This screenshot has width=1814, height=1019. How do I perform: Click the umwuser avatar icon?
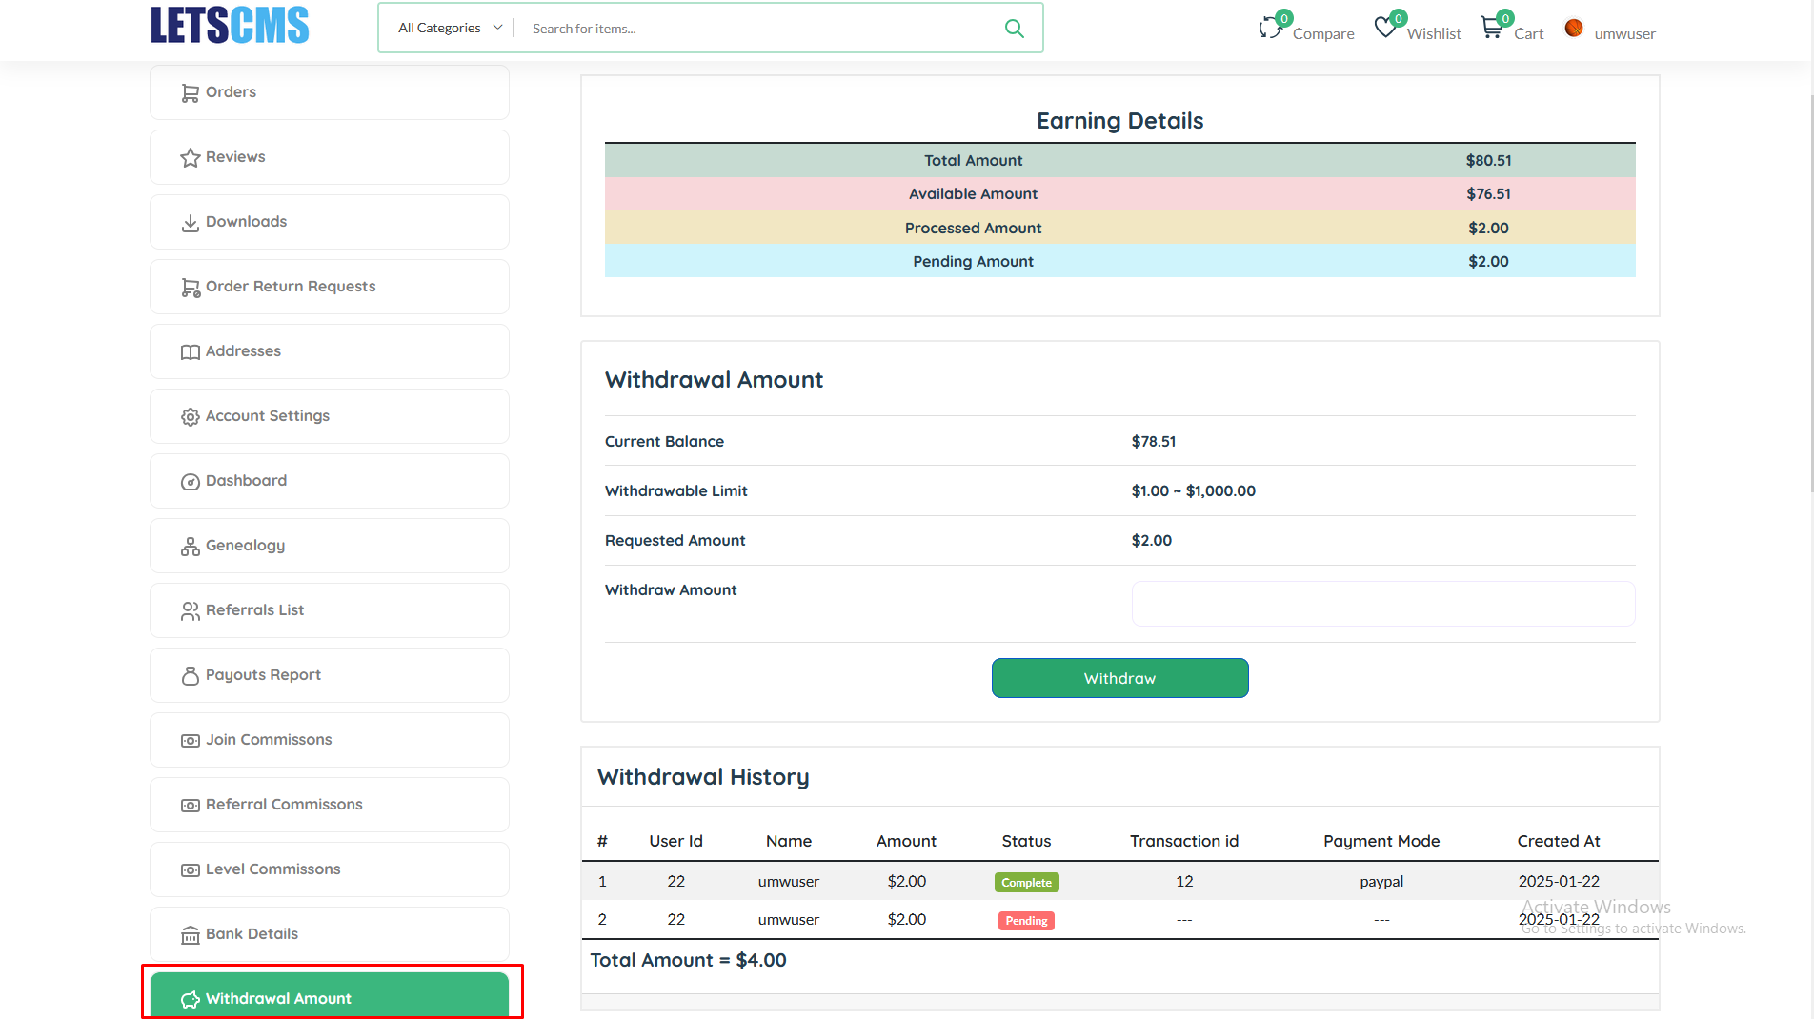pyautogui.click(x=1574, y=29)
